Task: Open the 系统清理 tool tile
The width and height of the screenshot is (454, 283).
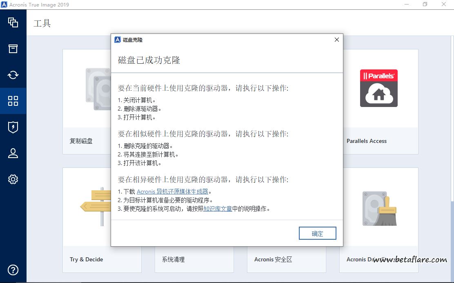Action: (x=173, y=259)
